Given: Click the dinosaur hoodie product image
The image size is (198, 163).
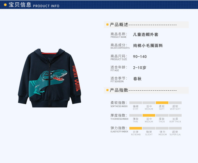Looking at the screenshot, I should pos(50,78).
